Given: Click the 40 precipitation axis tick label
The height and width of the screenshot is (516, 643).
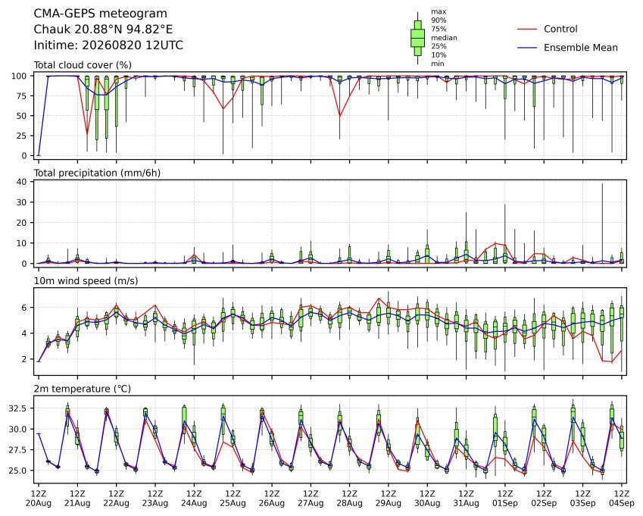Looking at the screenshot, I should pos(22,182).
